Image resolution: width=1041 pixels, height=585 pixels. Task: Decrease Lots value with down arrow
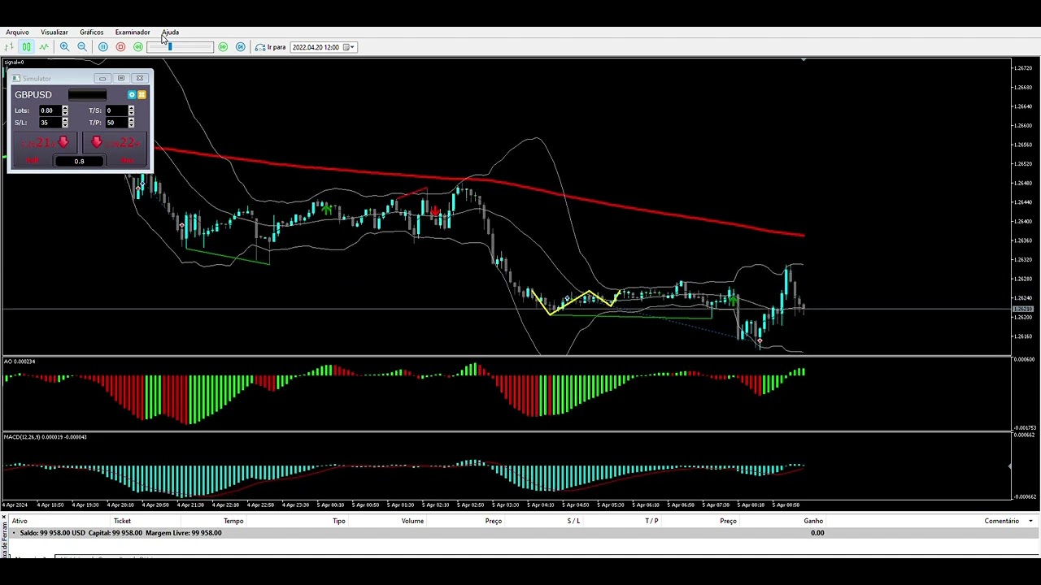[x=65, y=113]
